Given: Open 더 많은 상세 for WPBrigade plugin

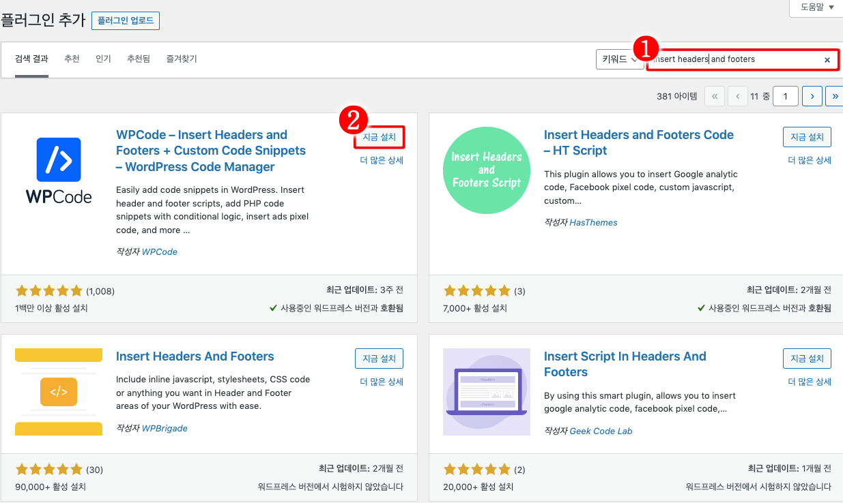Looking at the screenshot, I should (382, 382).
